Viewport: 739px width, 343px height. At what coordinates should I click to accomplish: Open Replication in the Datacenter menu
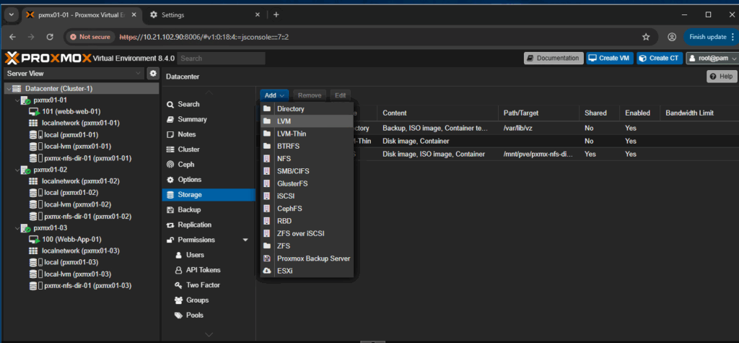[x=209, y=225]
